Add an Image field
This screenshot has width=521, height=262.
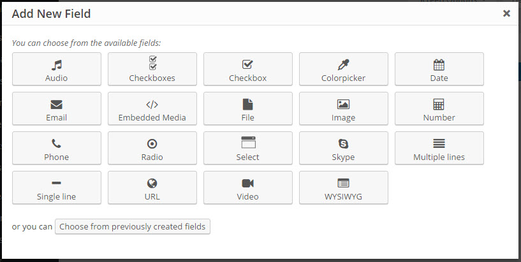click(x=343, y=109)
